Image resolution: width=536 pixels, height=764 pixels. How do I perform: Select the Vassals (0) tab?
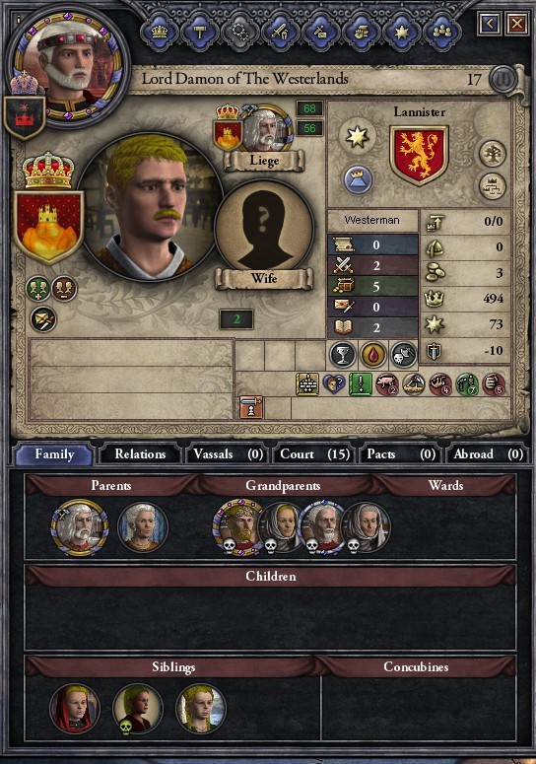point(228,454)
